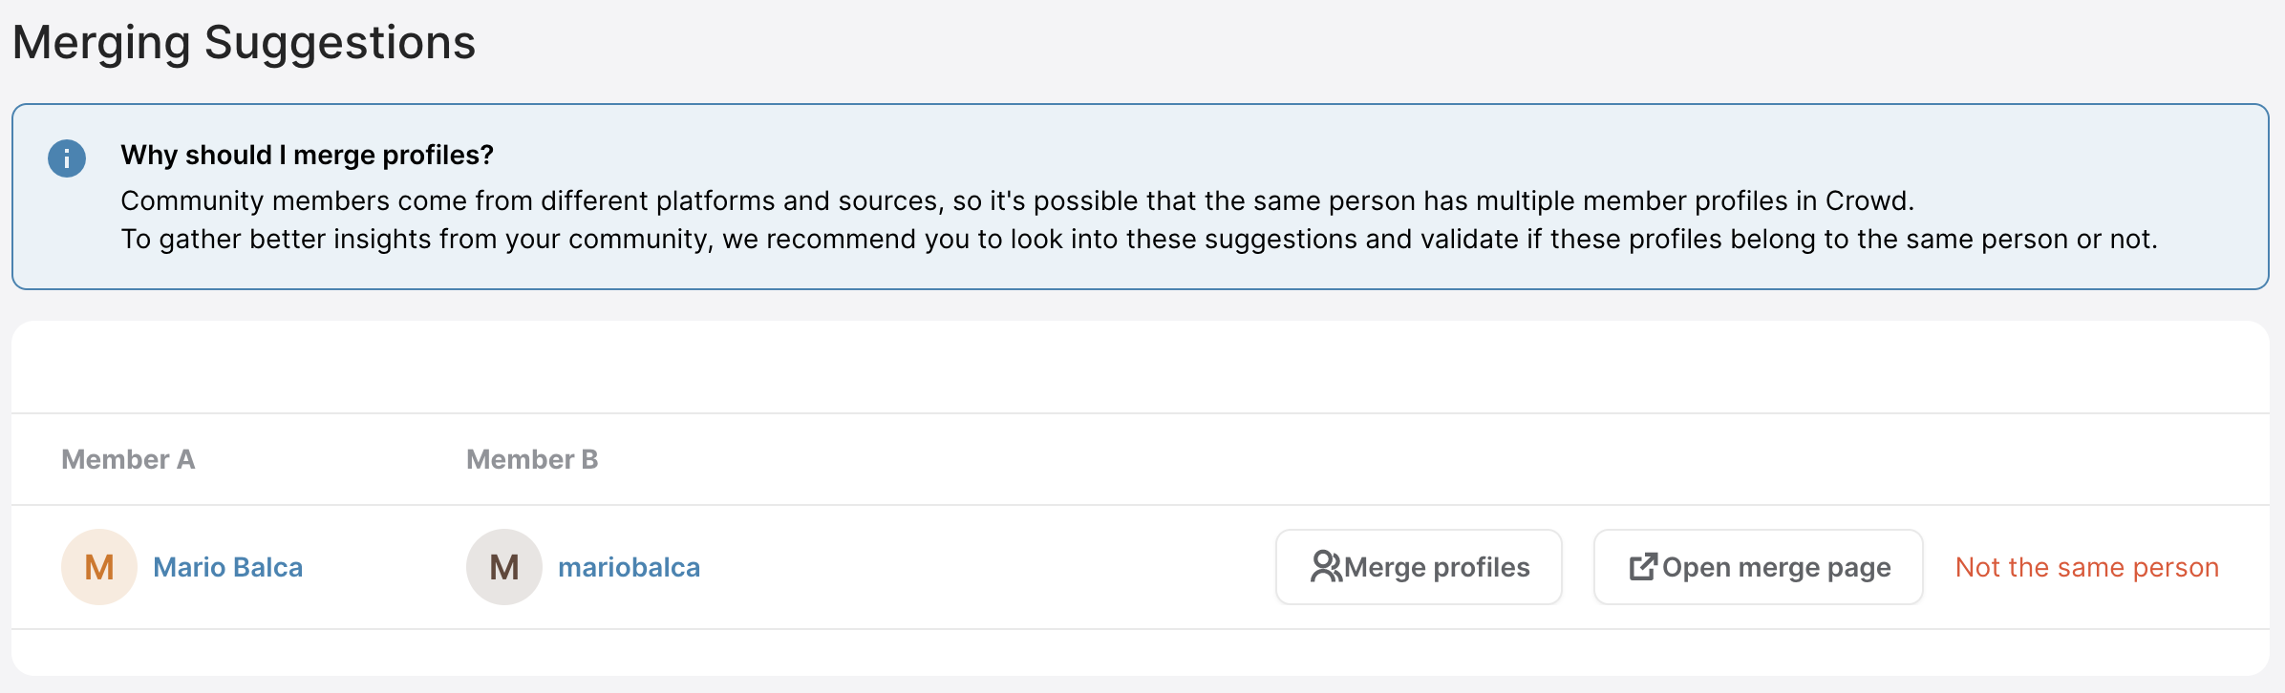Mark as Not the same person
This screenshot has height=693, width=2285.
[x=2086, y=567]
